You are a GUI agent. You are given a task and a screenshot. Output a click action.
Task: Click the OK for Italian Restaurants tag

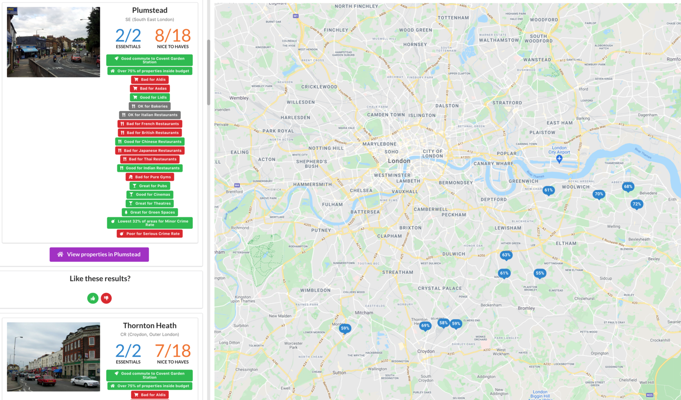click(150, 115)
